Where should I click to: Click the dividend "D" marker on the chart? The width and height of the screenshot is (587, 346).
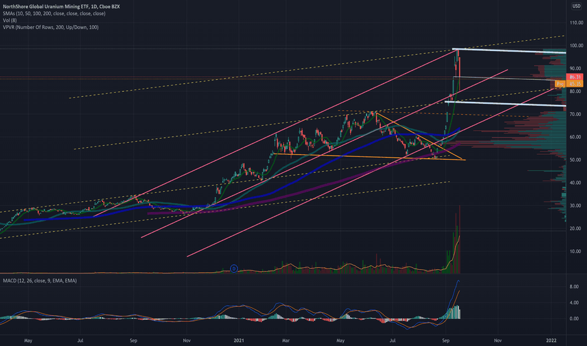point(234,269)
